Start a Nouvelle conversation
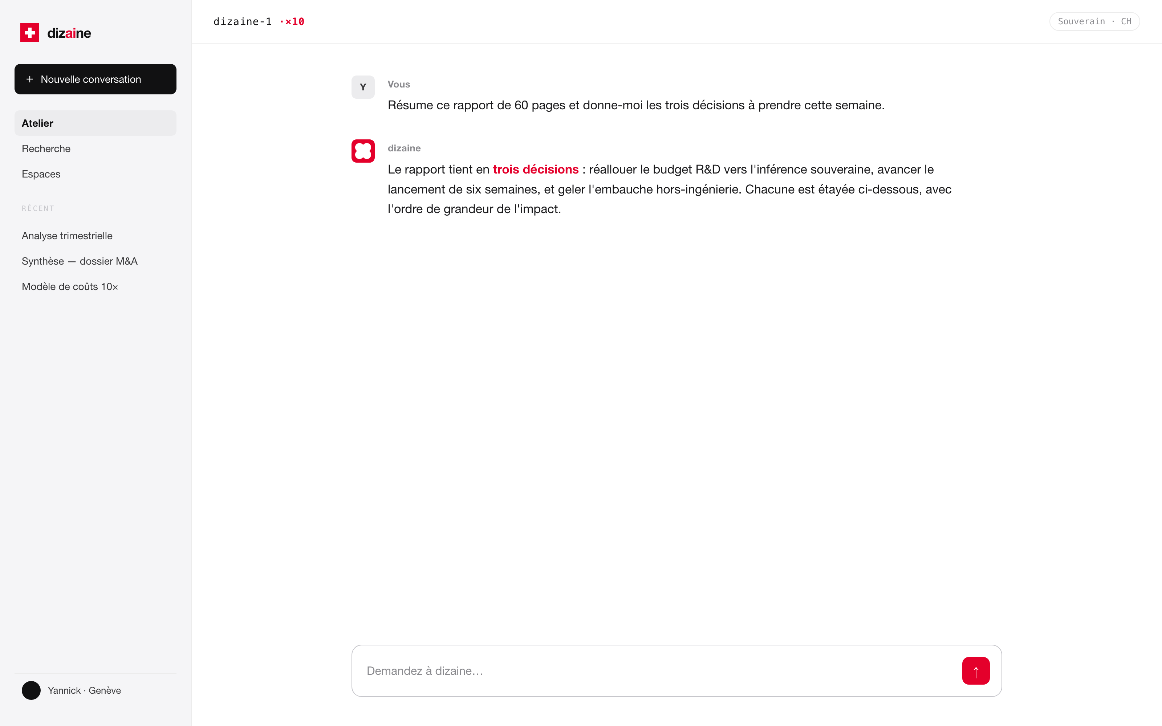 coord(96,79)
